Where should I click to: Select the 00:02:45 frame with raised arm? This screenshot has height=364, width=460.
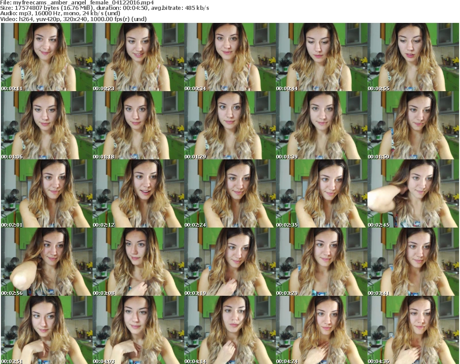point(413,193)
